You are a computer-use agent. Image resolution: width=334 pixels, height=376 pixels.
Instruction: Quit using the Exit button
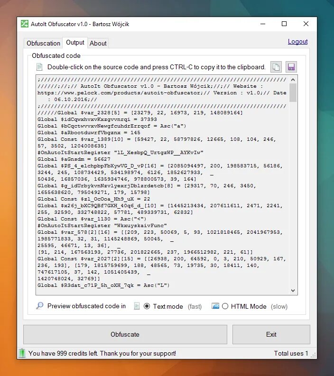point(271,335)
